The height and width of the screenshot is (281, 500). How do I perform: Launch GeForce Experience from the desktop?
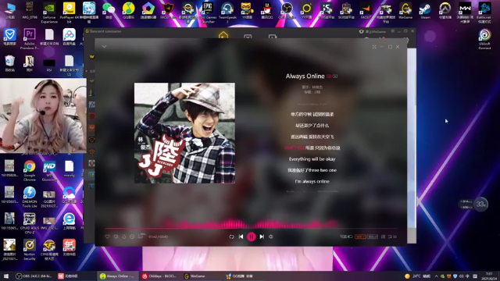(x=49, y=12)
